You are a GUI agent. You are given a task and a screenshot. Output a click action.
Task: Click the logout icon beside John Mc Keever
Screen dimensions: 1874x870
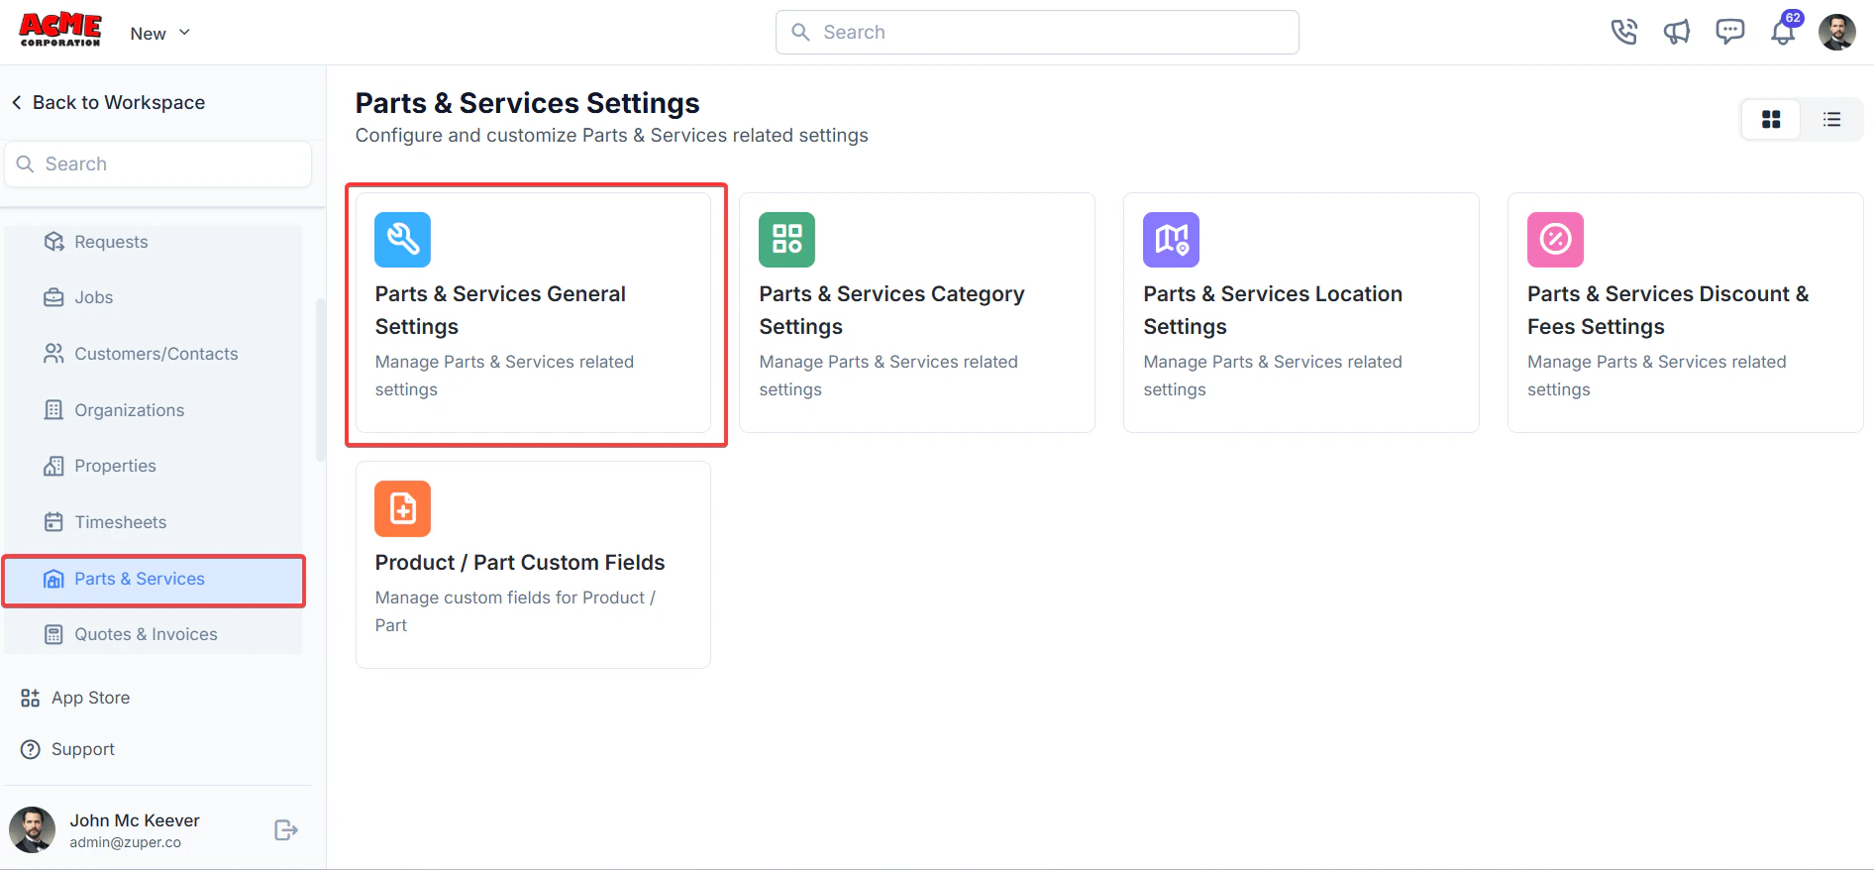(285, 830)
